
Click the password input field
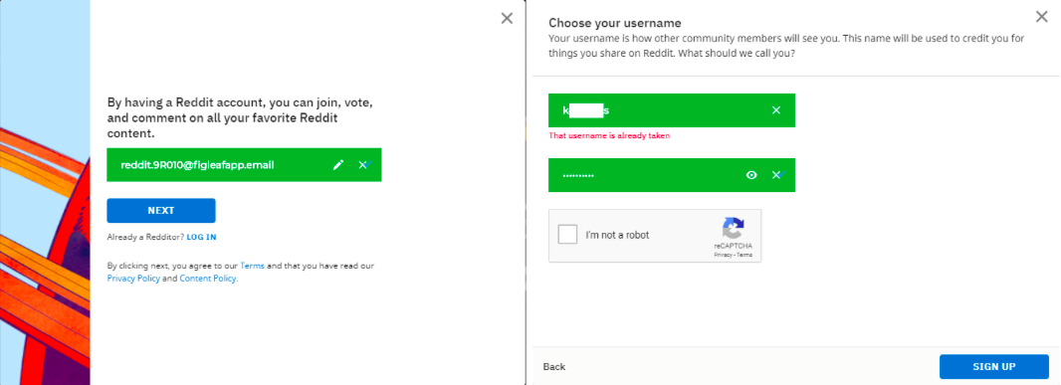point(671,175)
